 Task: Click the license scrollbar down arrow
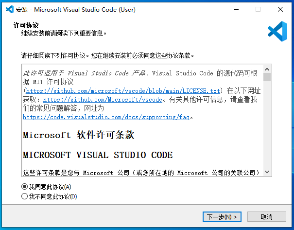(x=267, y=172)
